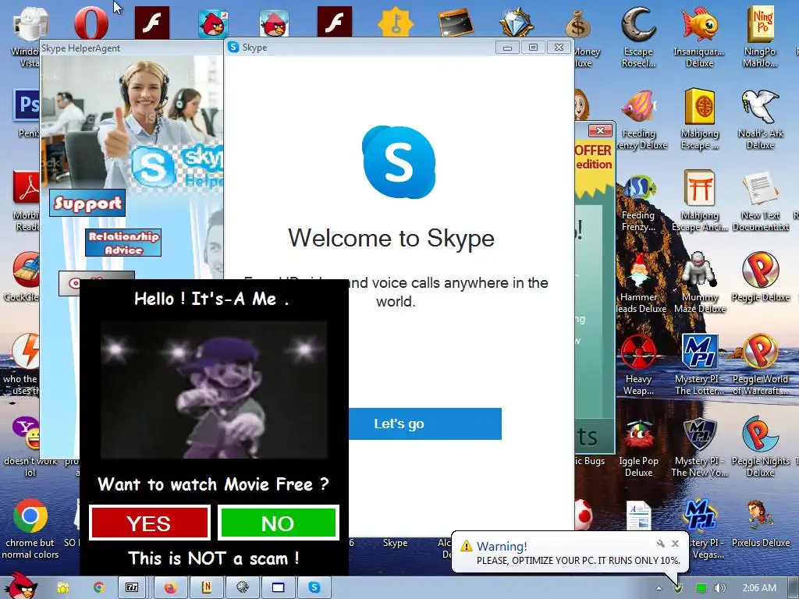Click the 2:06 AM clock
This screenshot has height=599, width=799.
point(759,588)
